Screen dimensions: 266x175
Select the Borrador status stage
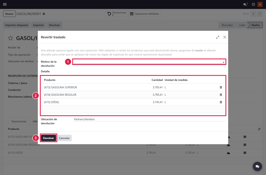(227, 25)
